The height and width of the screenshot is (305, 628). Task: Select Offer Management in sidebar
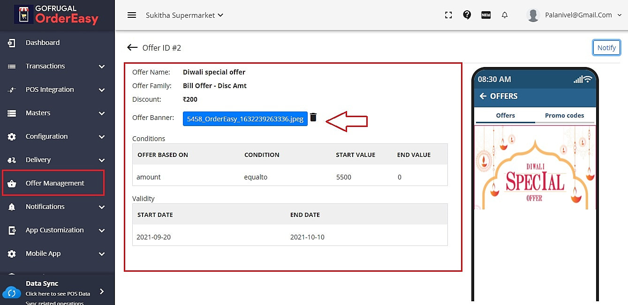(x=54, y=183)
